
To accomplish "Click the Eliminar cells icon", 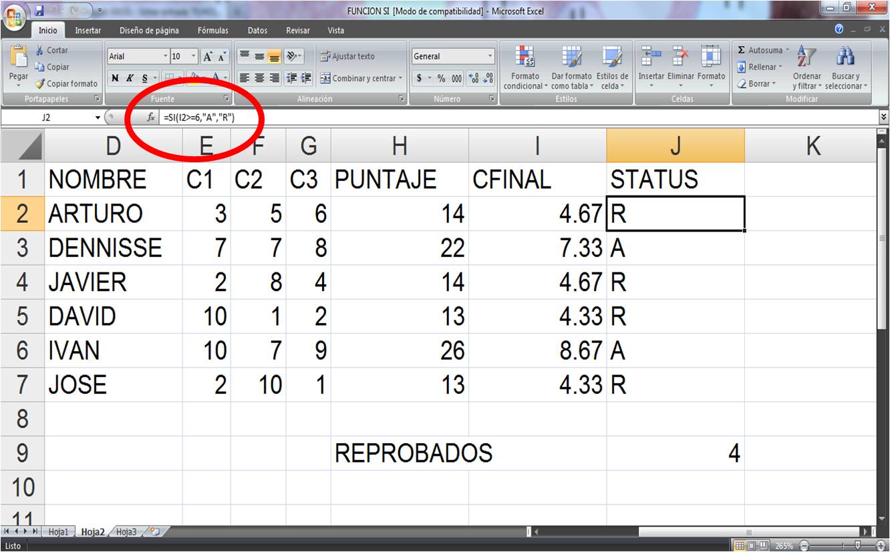I will pos(681,59).
